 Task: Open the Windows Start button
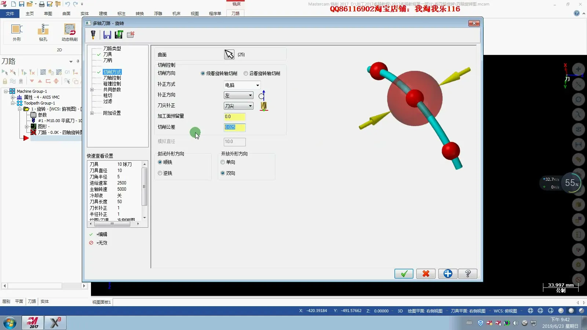[x=10, y=323]
